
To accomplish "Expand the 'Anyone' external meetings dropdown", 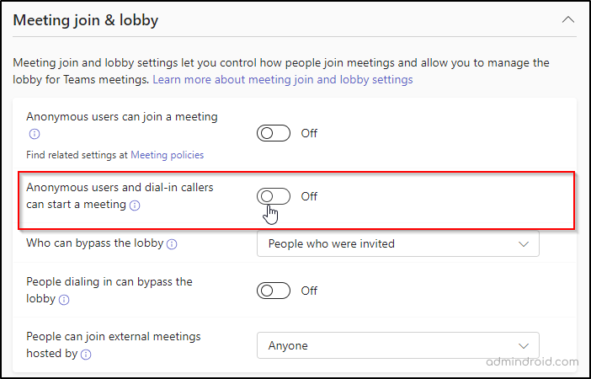I will pos(397,345).
